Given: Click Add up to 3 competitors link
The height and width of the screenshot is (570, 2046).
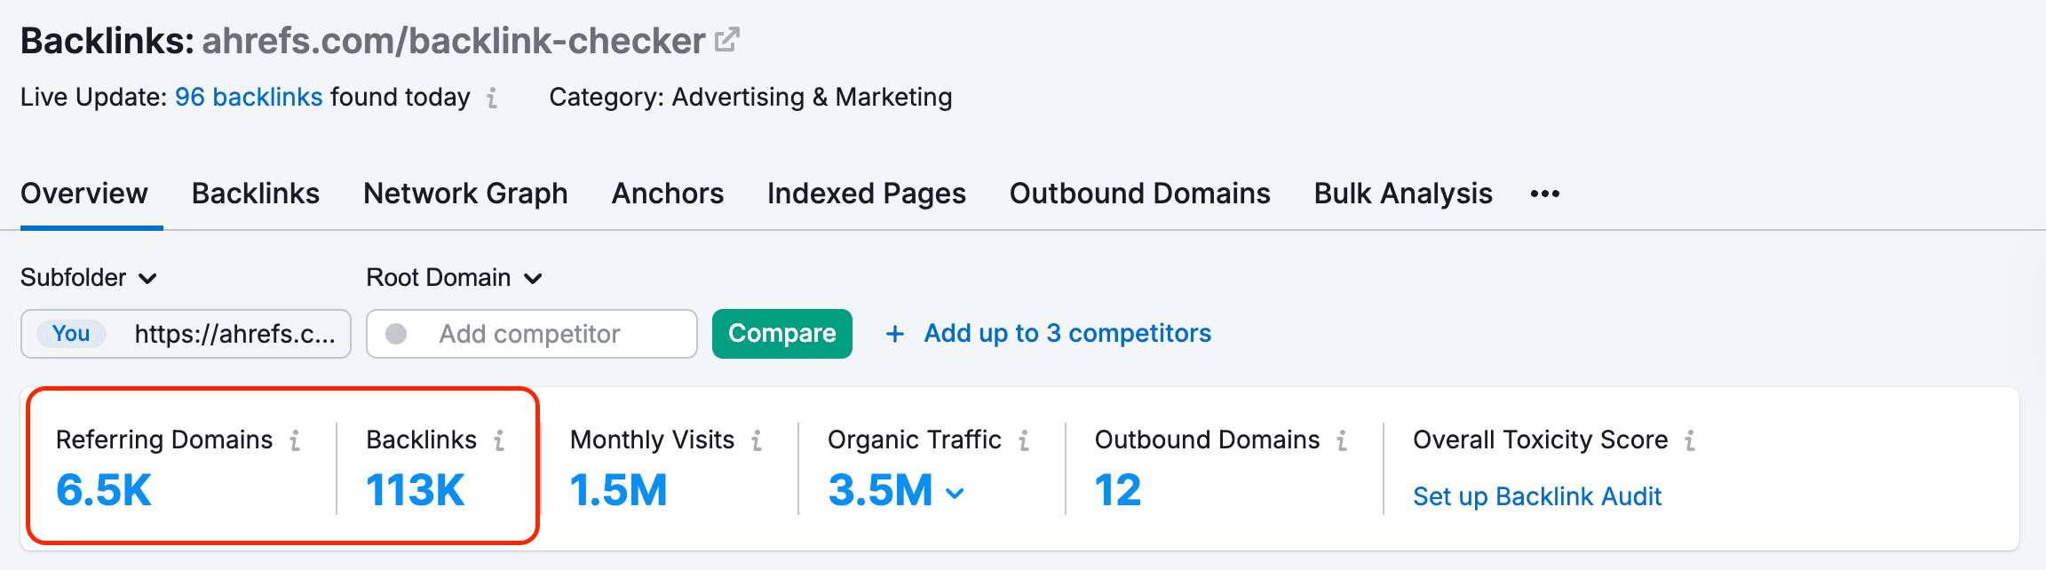Looking at the screenshot, I should [x=1067, y=334].
